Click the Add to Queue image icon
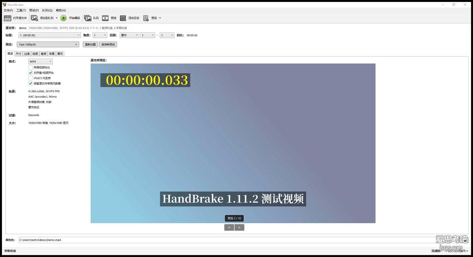The image size is (473, 257). click(x=34, y=18)
